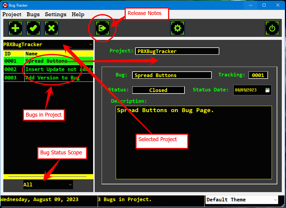Maximize the Bug Tracker window
The height and width of the screenshot is (208, 286).
(x=264, y=5)
